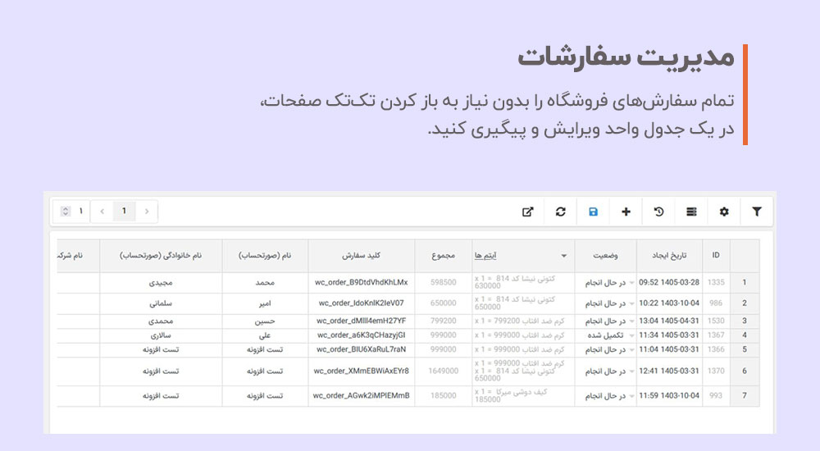Click the page number stepper arrows

click(66, 212)
